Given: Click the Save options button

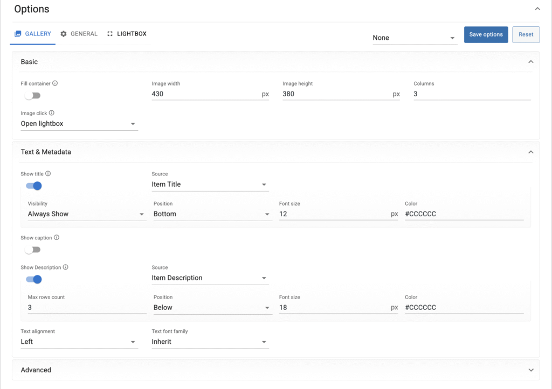Looking at the screenshot, I should (x=486, y=34).
